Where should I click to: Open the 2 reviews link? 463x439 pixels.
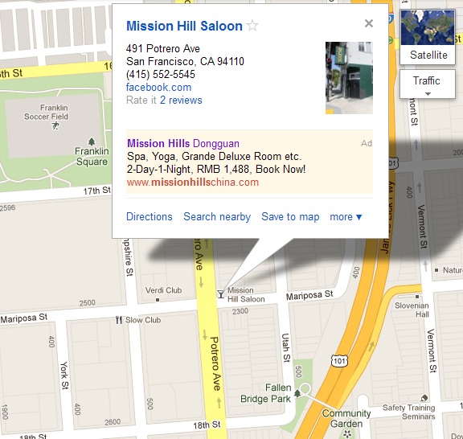[181, 101]
